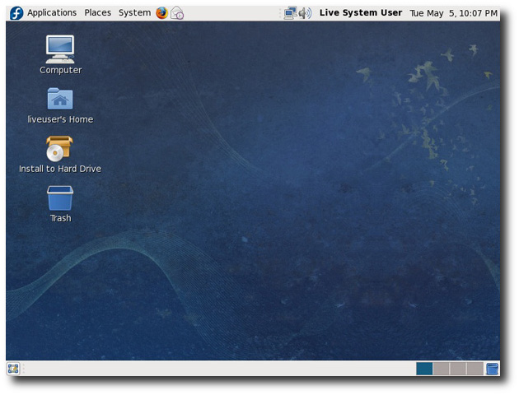Click the Show Desktop button
The height and width of the screenshot is (395, 519).
[x=13, y=369]
